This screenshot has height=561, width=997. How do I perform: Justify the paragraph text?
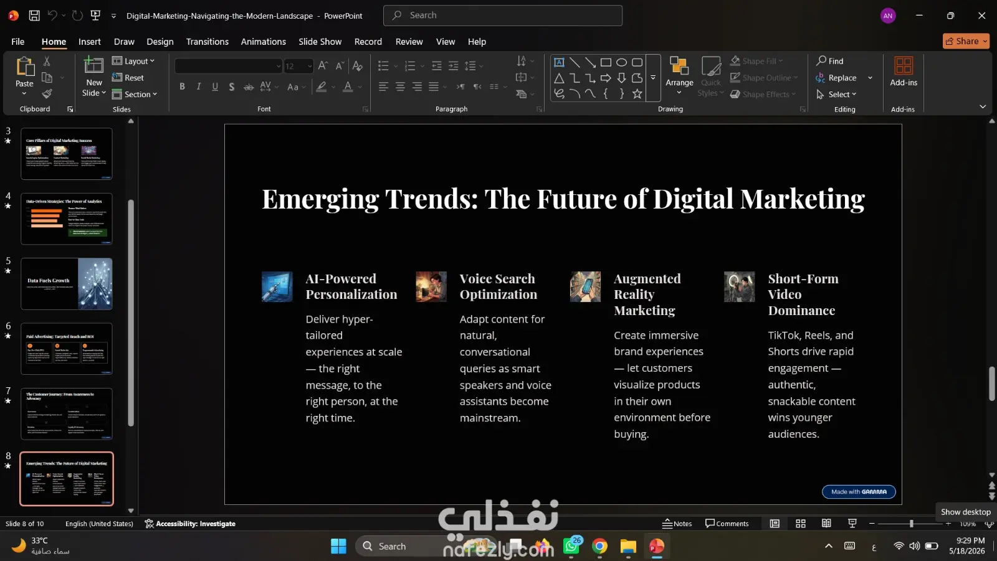point(434,87)
